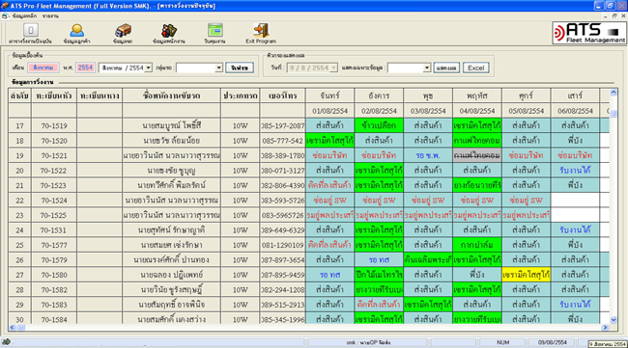
Task: Click the date cell 03/08/2554
Action: tap(428, 111)
